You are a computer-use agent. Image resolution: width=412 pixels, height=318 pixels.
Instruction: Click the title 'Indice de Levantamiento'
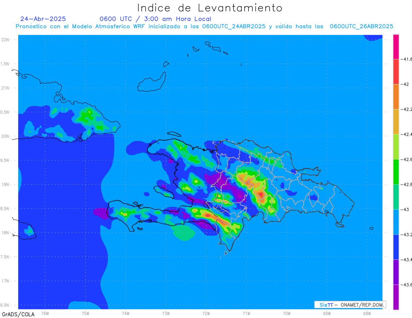pos(210,8)
